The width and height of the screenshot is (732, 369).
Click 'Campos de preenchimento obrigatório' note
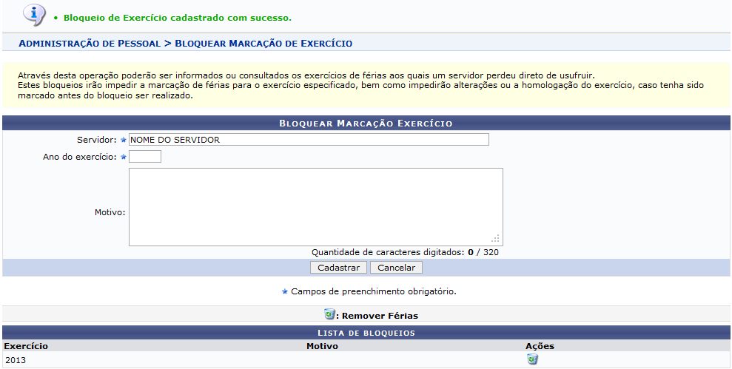tap(374, 291)
